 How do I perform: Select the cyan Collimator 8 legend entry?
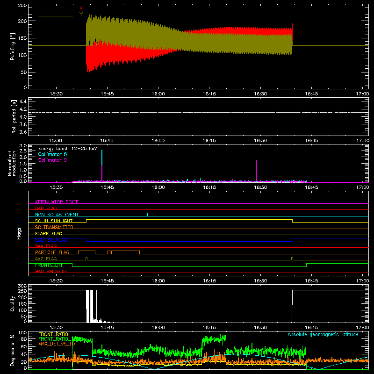pyautogui.click(x=52, y=154)
